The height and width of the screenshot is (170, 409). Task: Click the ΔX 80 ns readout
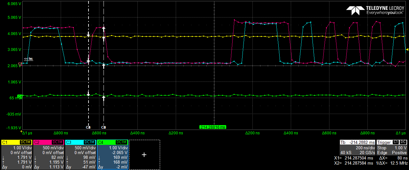tap(393, 159)
